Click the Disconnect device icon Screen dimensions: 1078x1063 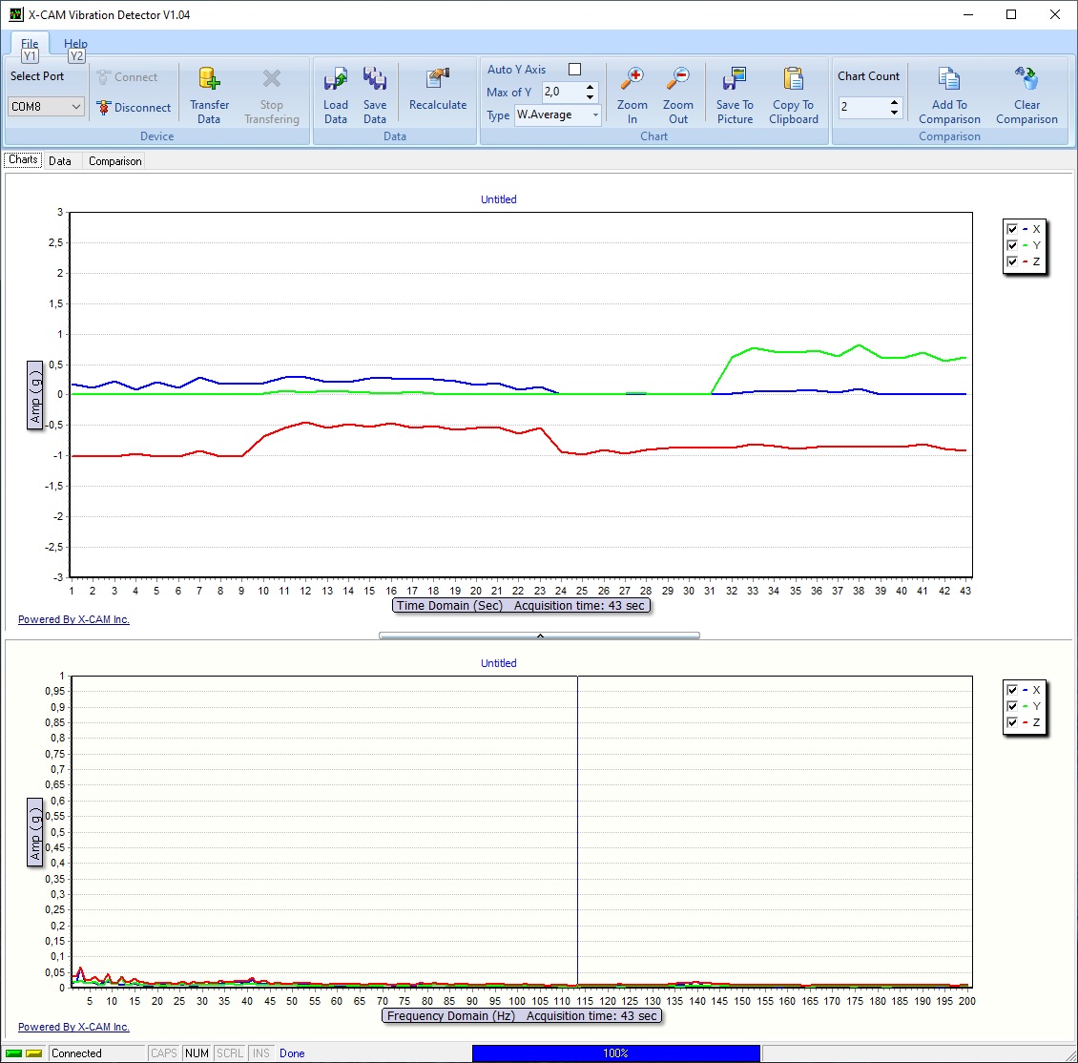coord(104,107)
